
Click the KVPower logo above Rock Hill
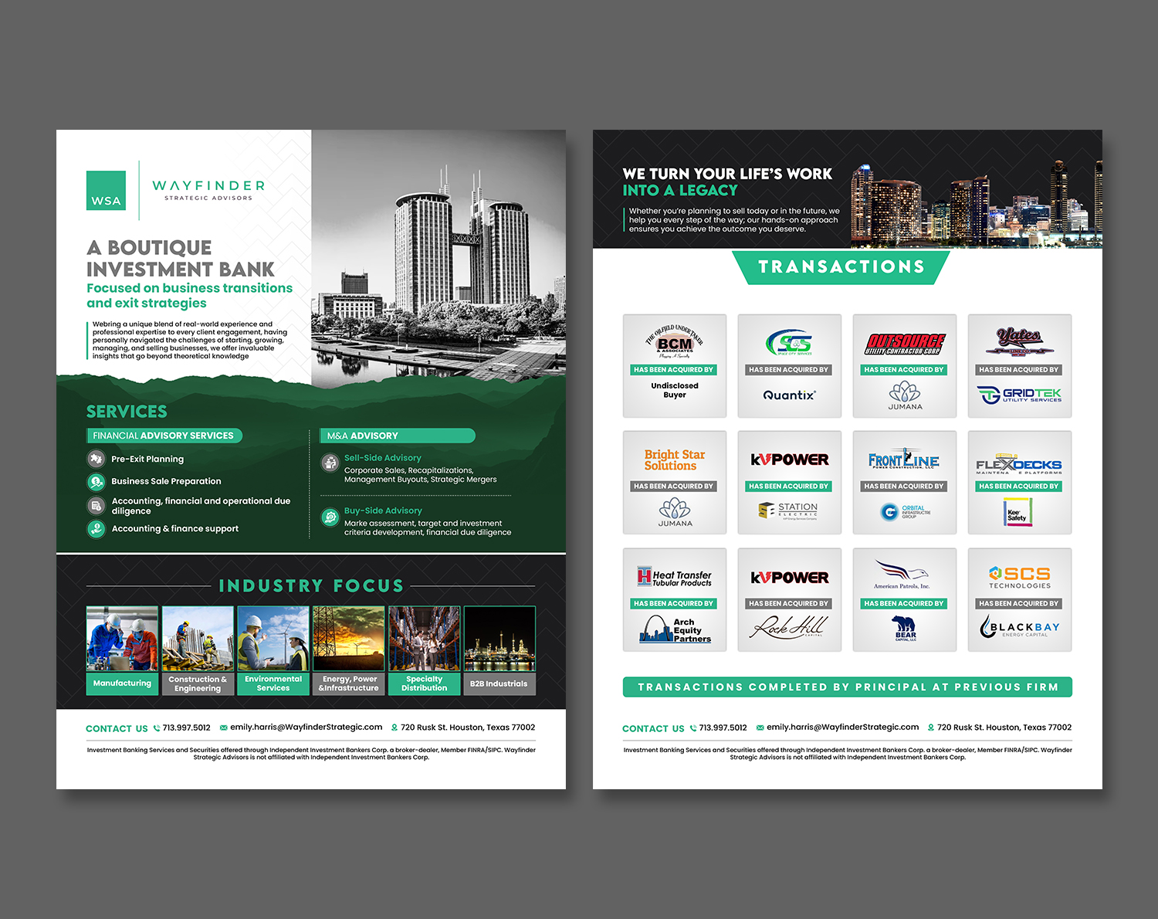(789, 578)
